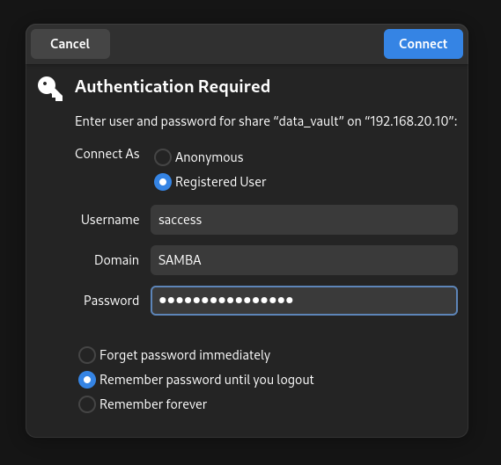The image size is (501, 465).
Task: Click empty header bar between Cancel and Connect
Action: (247, 44)
